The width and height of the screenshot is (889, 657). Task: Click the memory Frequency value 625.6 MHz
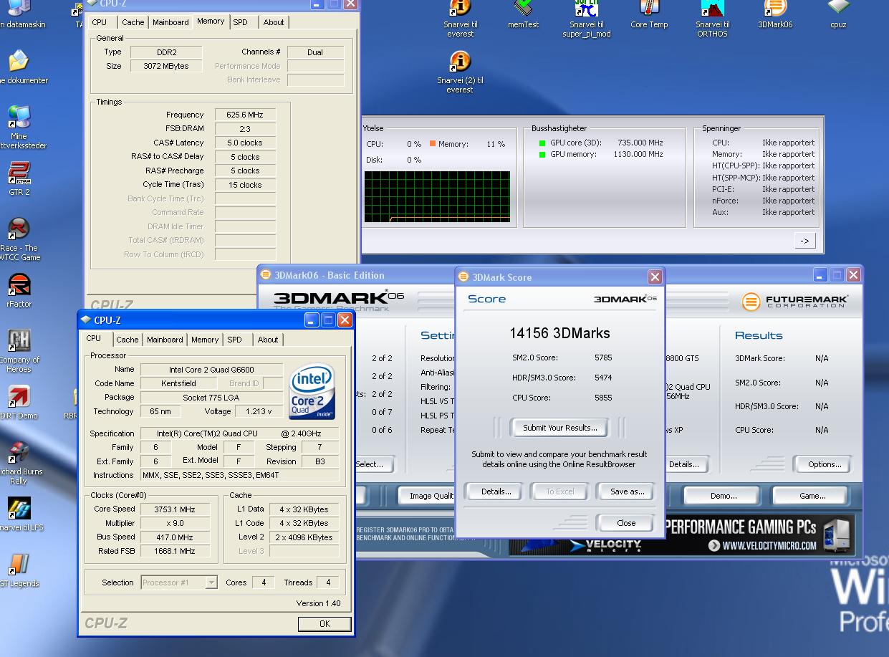tap(244, 115)
